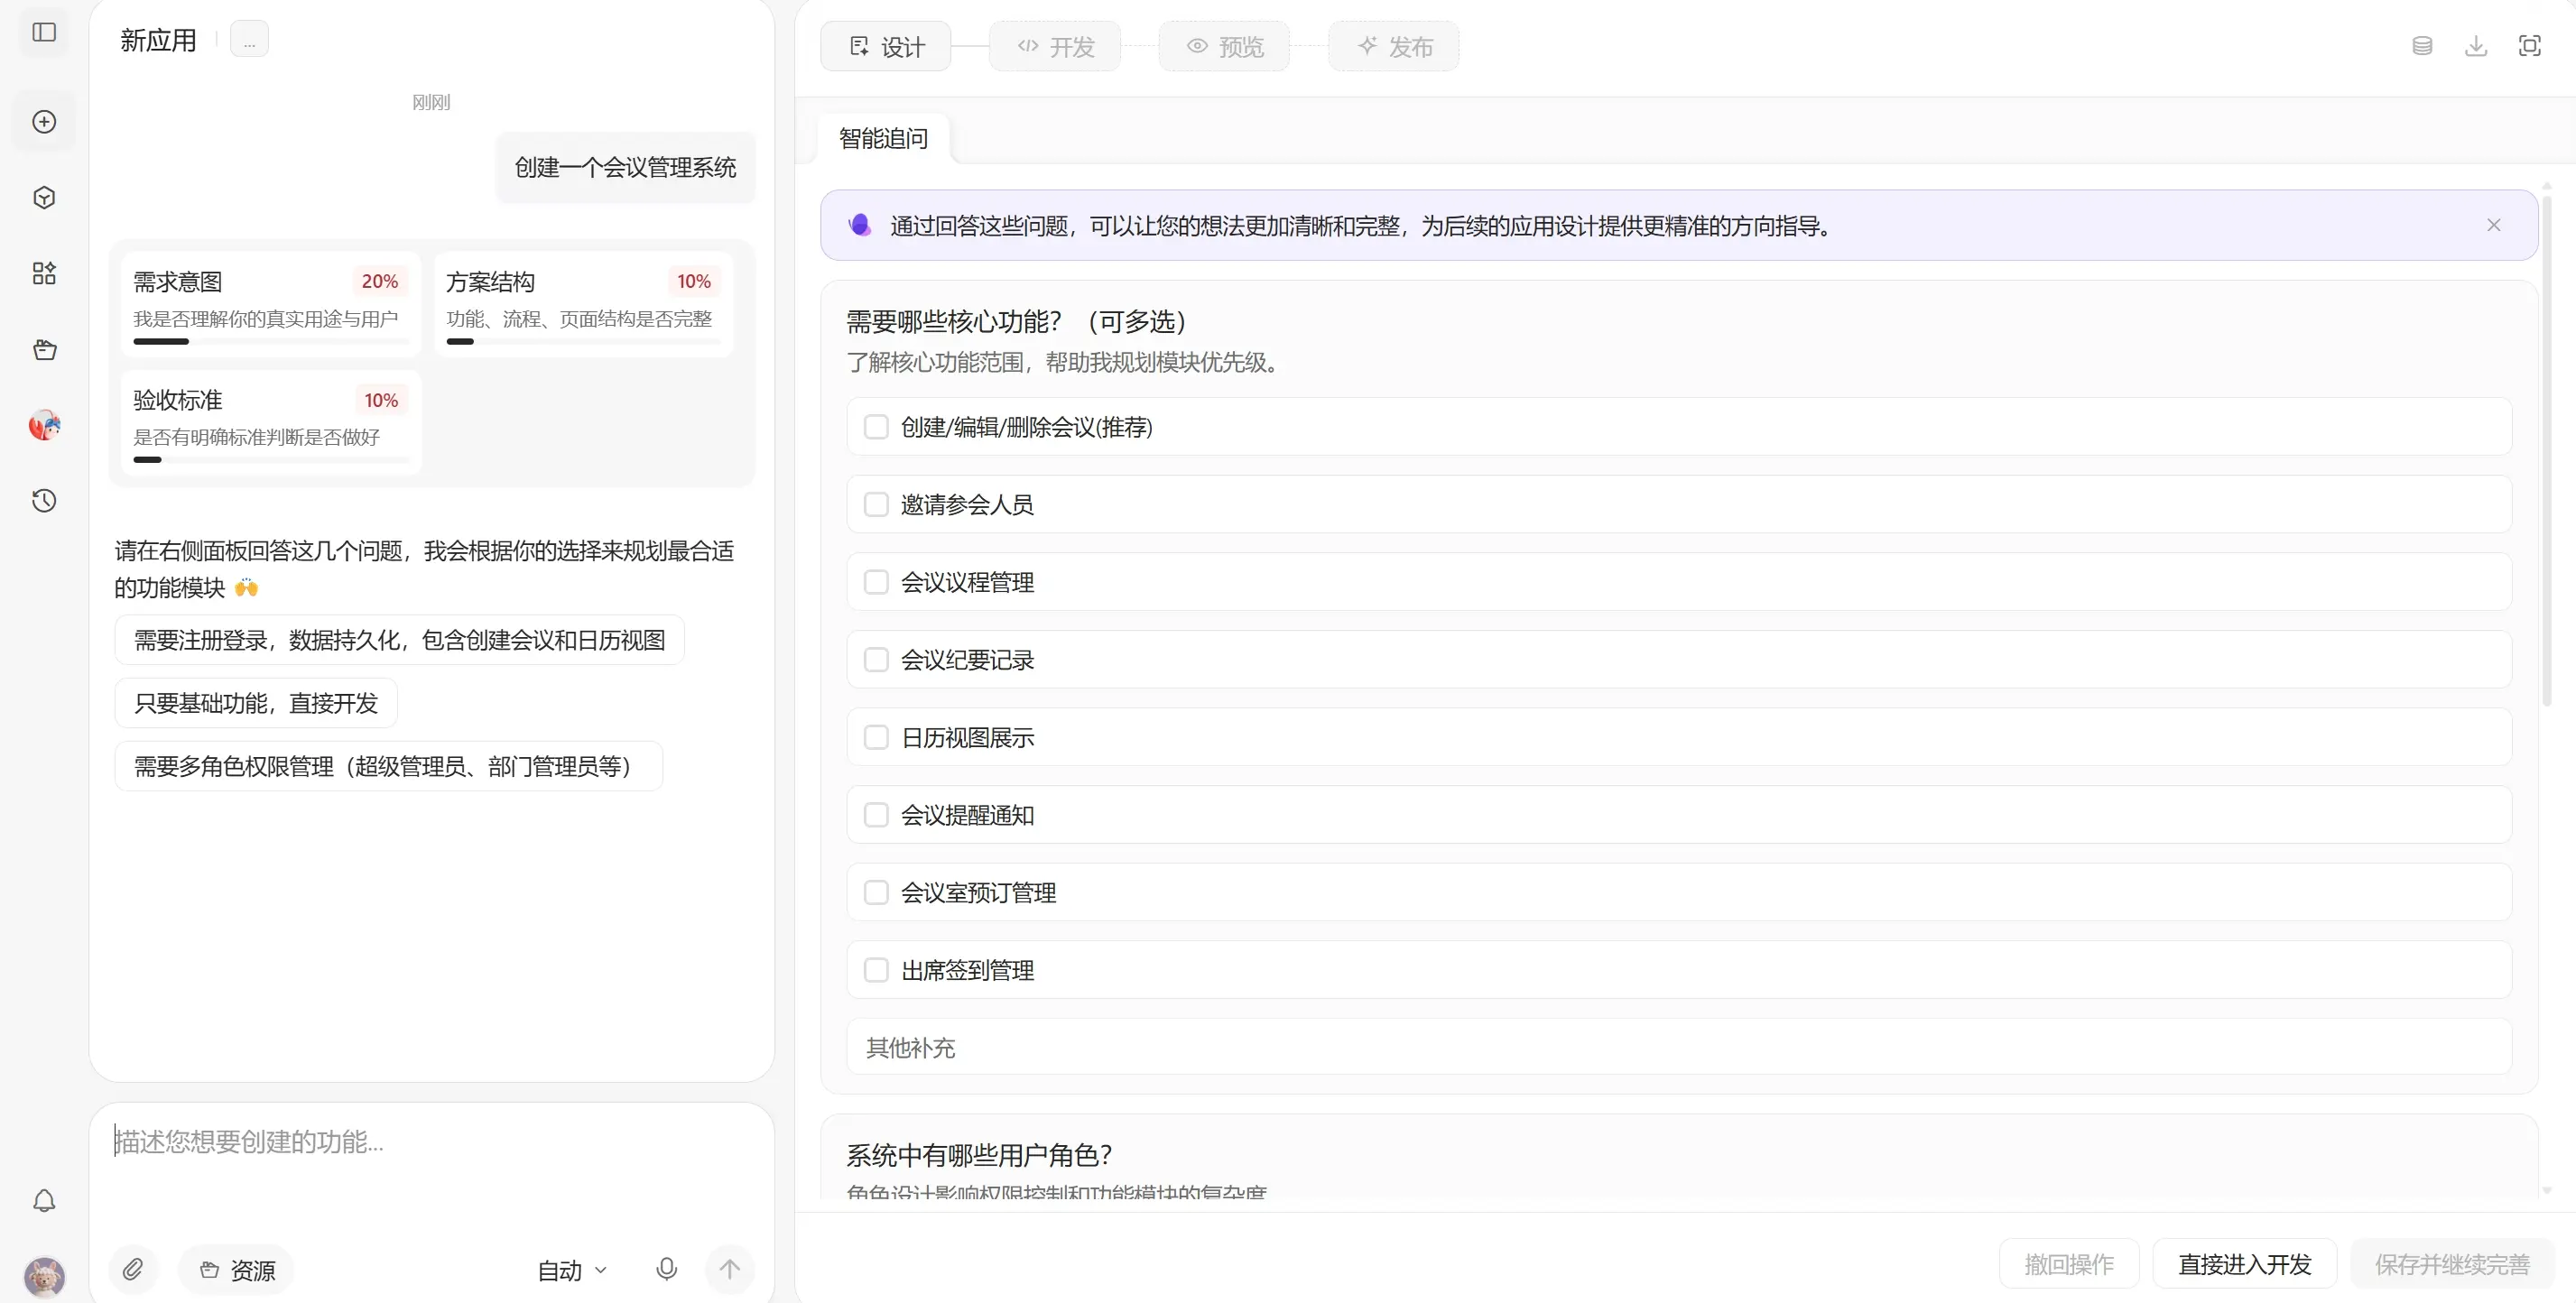Click the 验收标准 progress bar

272,460
